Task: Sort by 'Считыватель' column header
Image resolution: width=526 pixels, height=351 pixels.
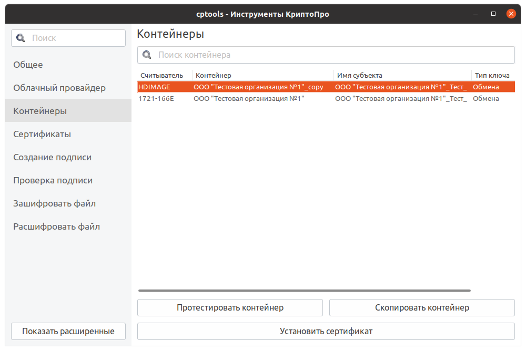Action: coord(165,76)
